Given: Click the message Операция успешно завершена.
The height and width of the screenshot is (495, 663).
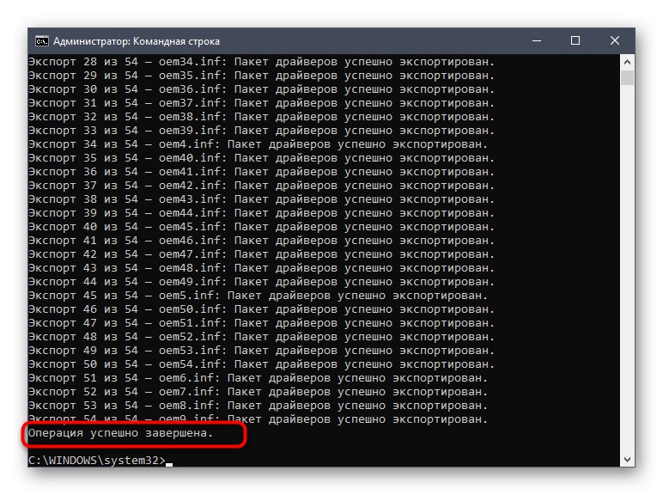Looking at the screenshot, I should [120, 433].
